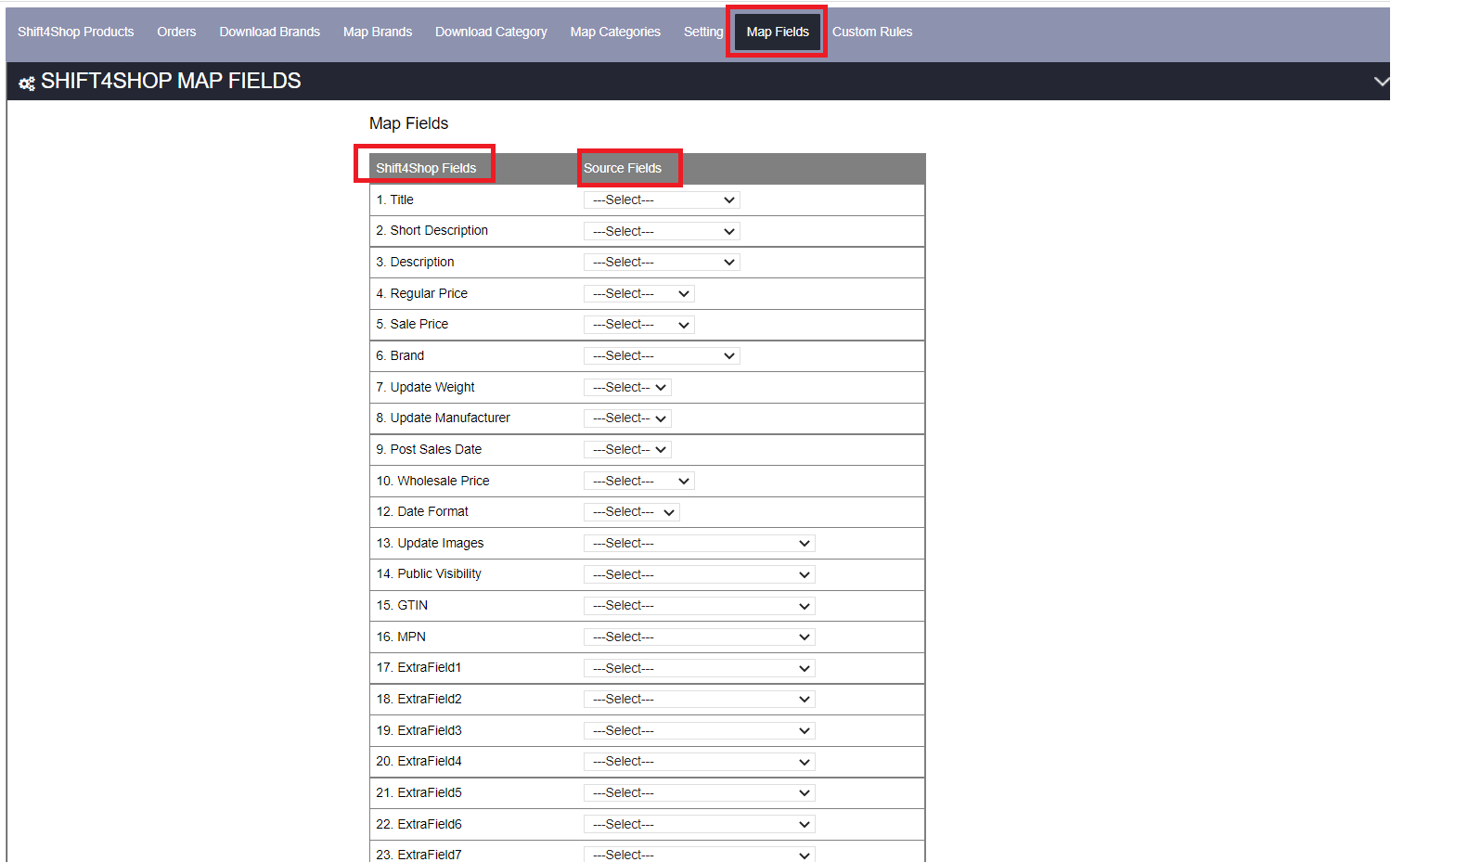The image size is (1481, 862).
Task: Open the Download Brands tab
Action: pyautogui.click(x=269, y=32)
